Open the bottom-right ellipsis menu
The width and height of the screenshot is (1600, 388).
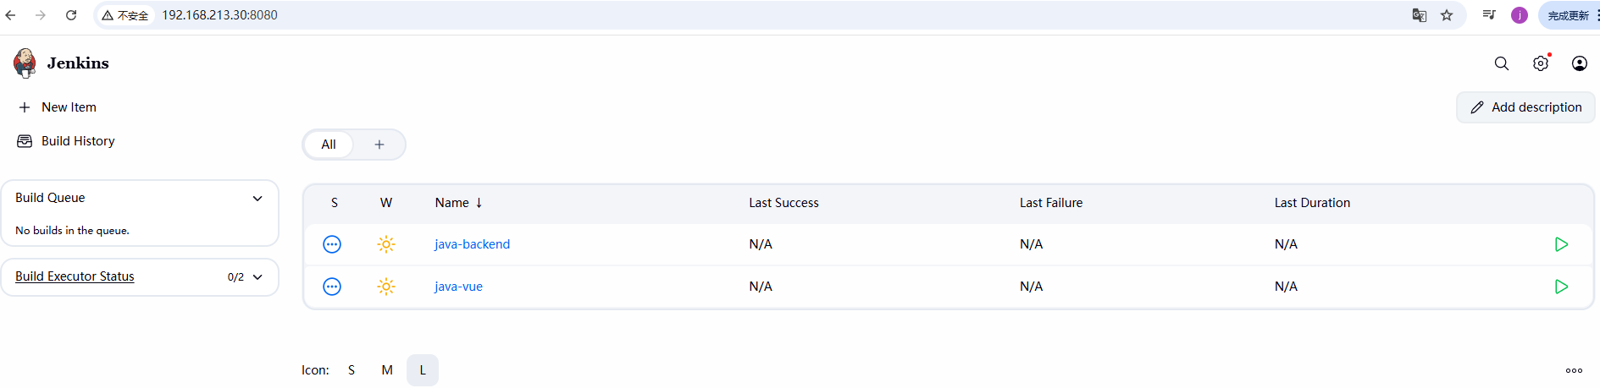click(x=1574, y=370)
